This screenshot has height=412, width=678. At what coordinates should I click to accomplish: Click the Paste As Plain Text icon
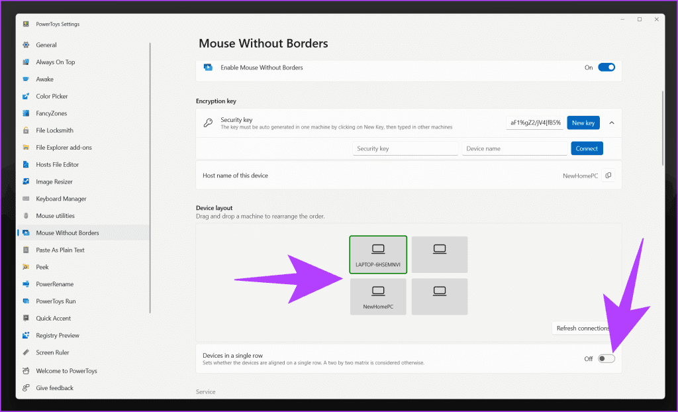pos(26,250)
